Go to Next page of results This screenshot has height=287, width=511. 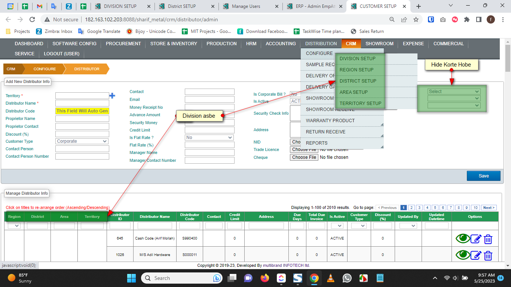[489, 208]
